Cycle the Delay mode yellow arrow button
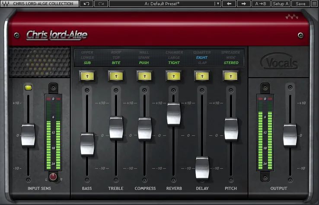 click(202, 77)
